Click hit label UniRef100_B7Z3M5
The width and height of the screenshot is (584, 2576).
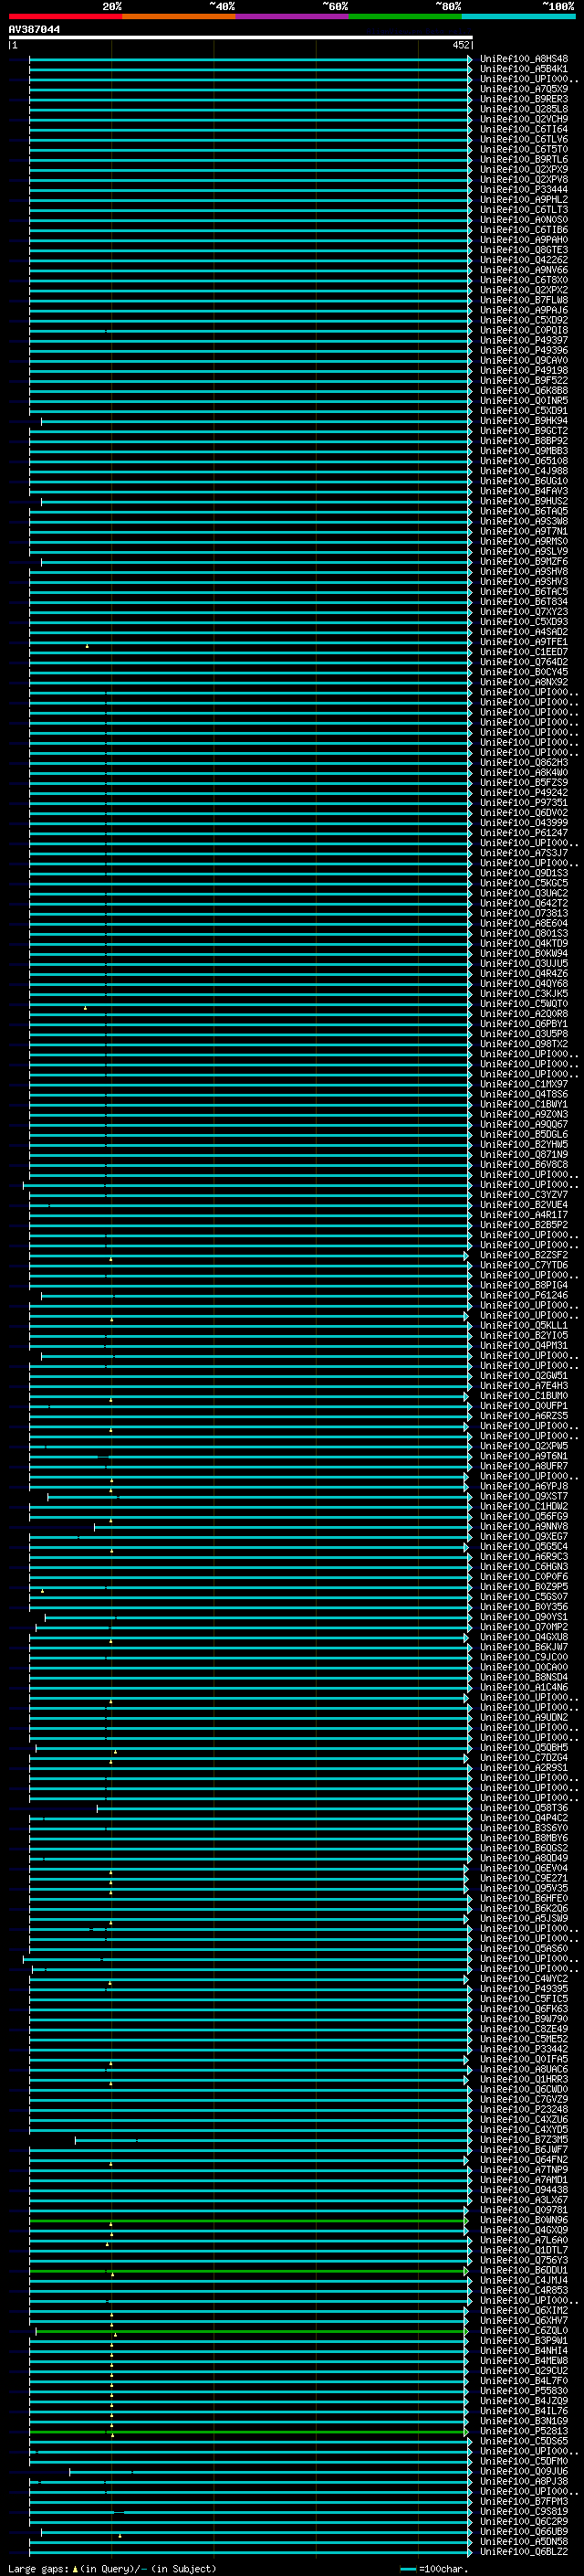coord(524,2139)
